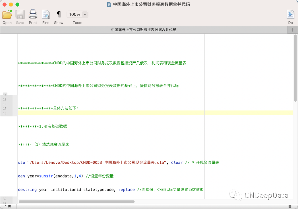
Task: Run the code with the Do icon
Action: 290,15
